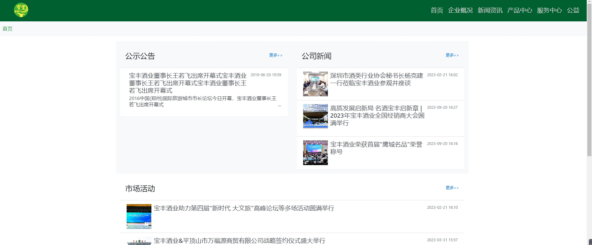Open 更多>> for 公示公告 section
The width and height of the screenshot is (592, 245).
click(276, 55)
